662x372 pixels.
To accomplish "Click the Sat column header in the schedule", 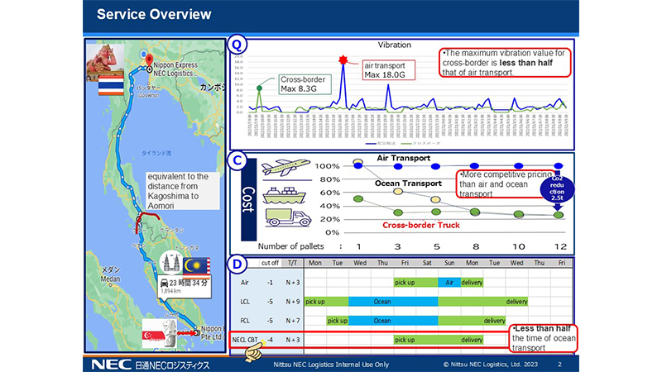I will point(427,263).
